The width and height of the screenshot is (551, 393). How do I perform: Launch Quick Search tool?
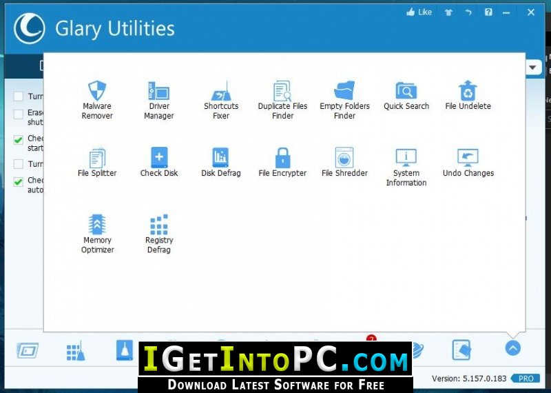(x=406, y=96)
